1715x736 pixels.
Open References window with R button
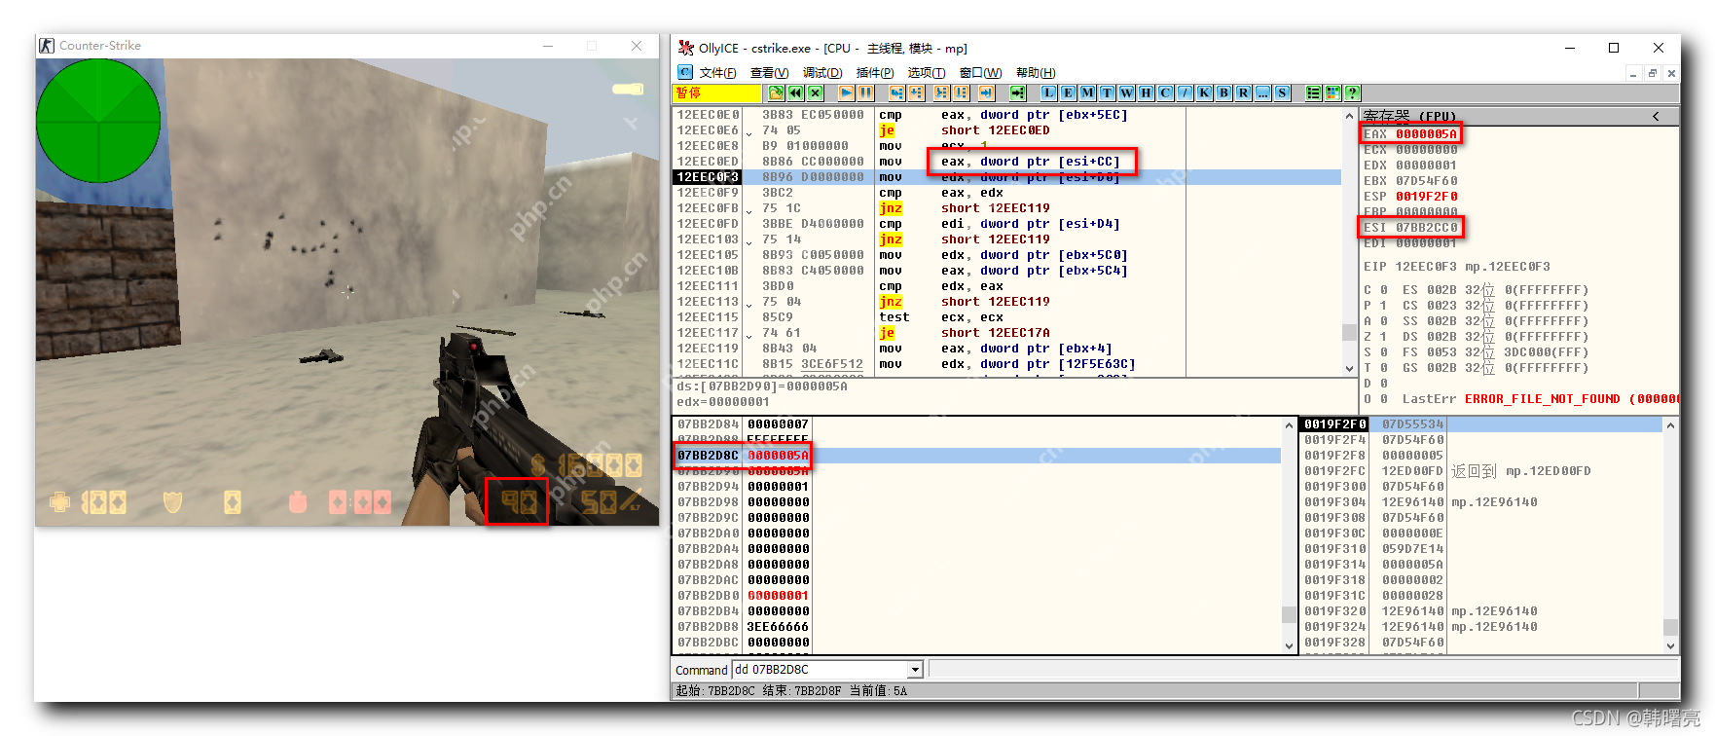tap(1243, 92)
